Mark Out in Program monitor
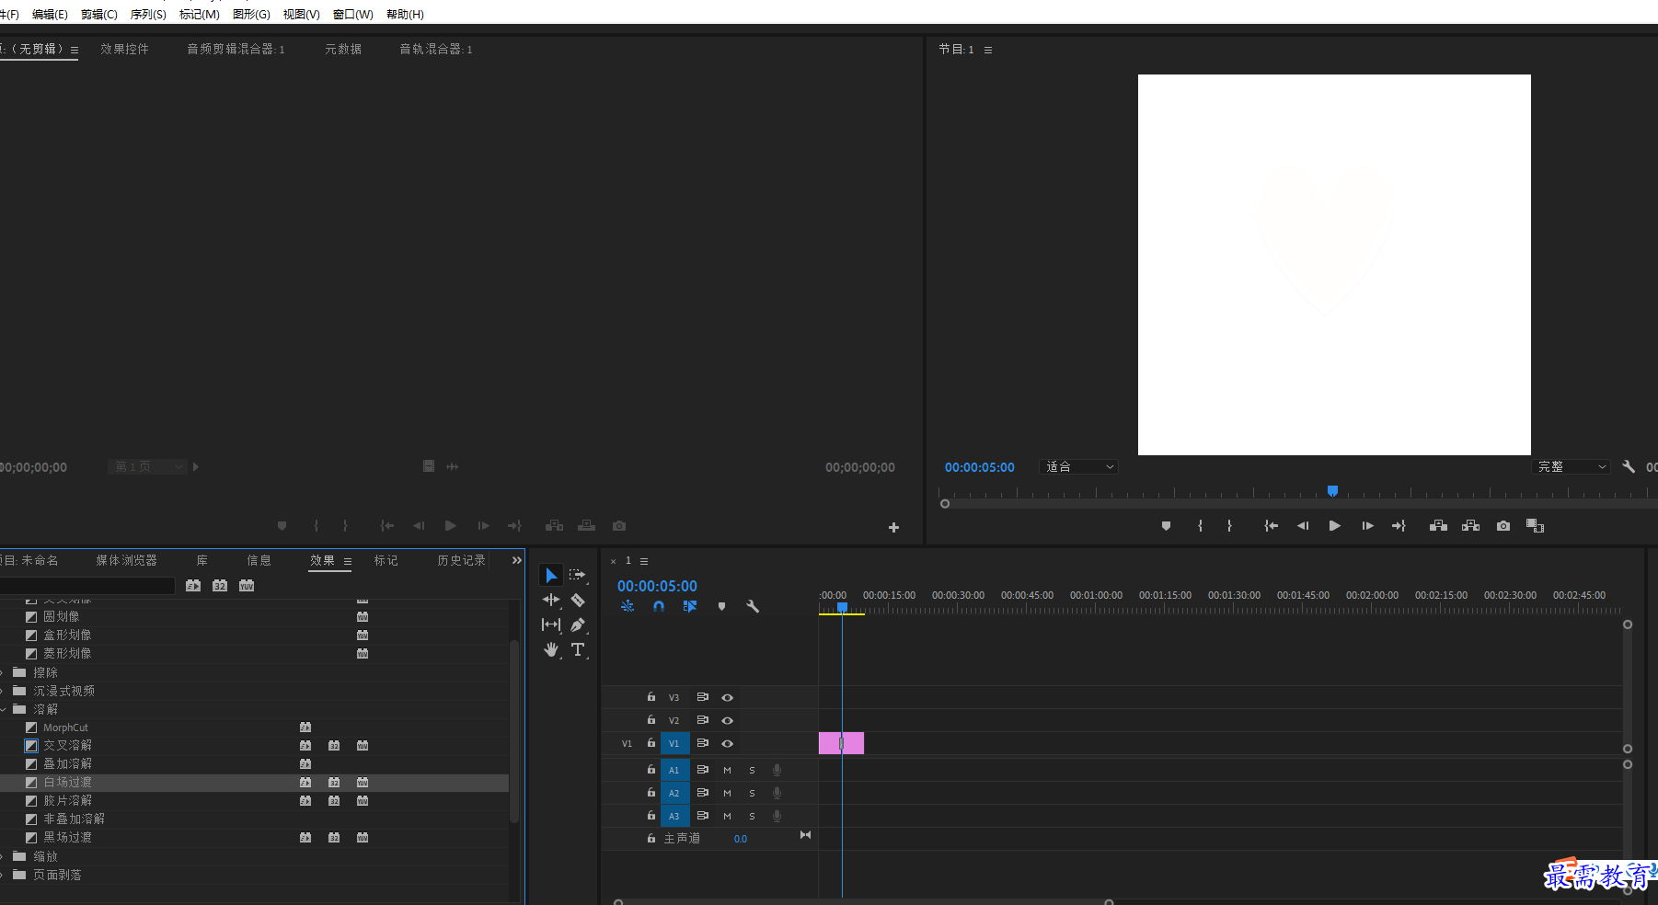This screenshot has height=905, width=1658. click(x=1229, y=526)
